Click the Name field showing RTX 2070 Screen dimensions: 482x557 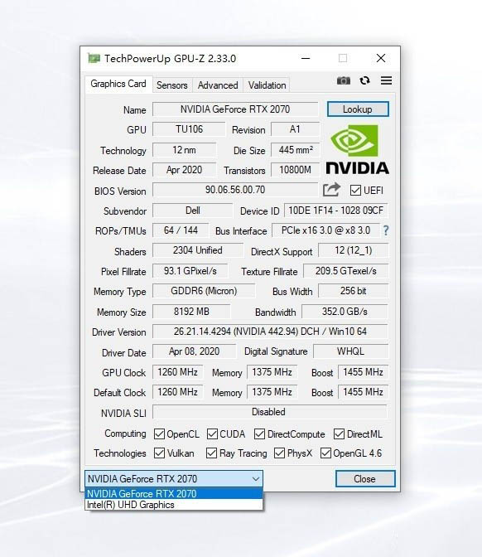click(x=235, y=109)
